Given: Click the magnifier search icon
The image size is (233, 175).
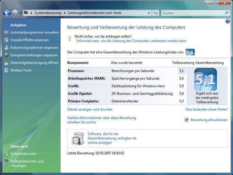Looking at the screenshot, I should 227,13.
